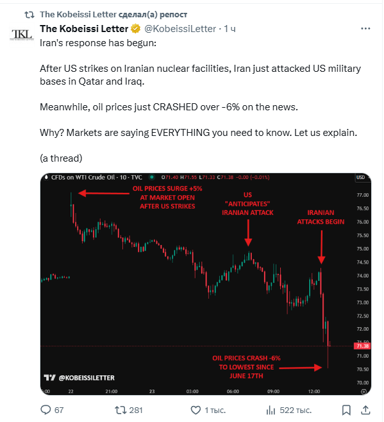Click the 67 replies count
Screen dimensions: 384x422
point(59,410)
